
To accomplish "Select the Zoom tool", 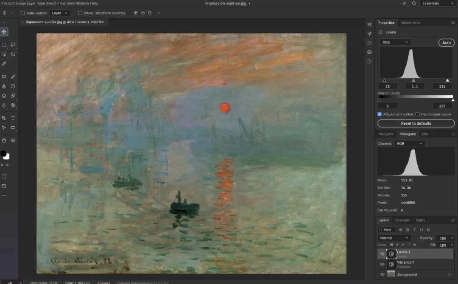I will click(13, 140).
